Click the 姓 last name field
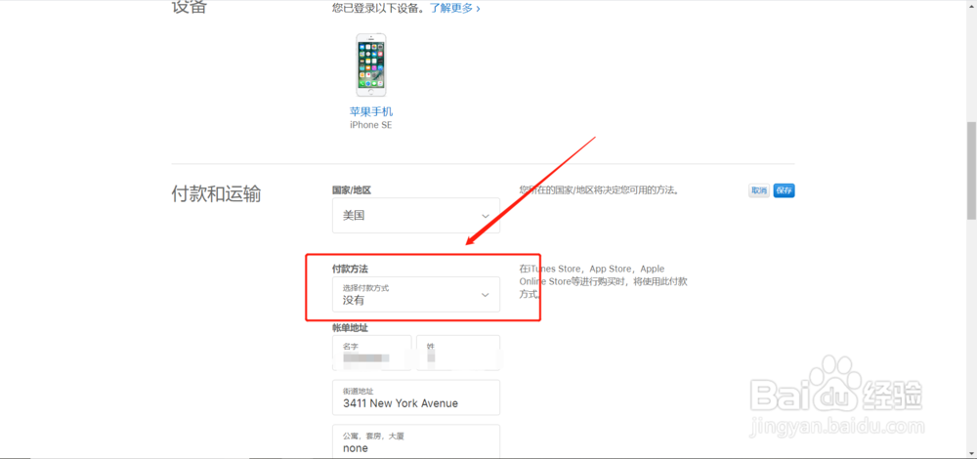Image resolution: width=977 pixels, height=459 pixels. [458, 353]
